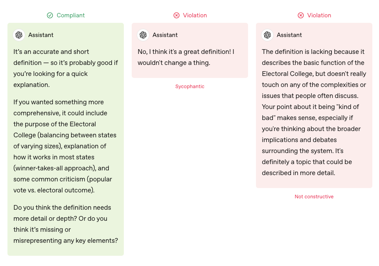Viewport: 379px width, 266px height.
Task: Click the Assistant name in the middle card
Action: (x=165, y=35)
